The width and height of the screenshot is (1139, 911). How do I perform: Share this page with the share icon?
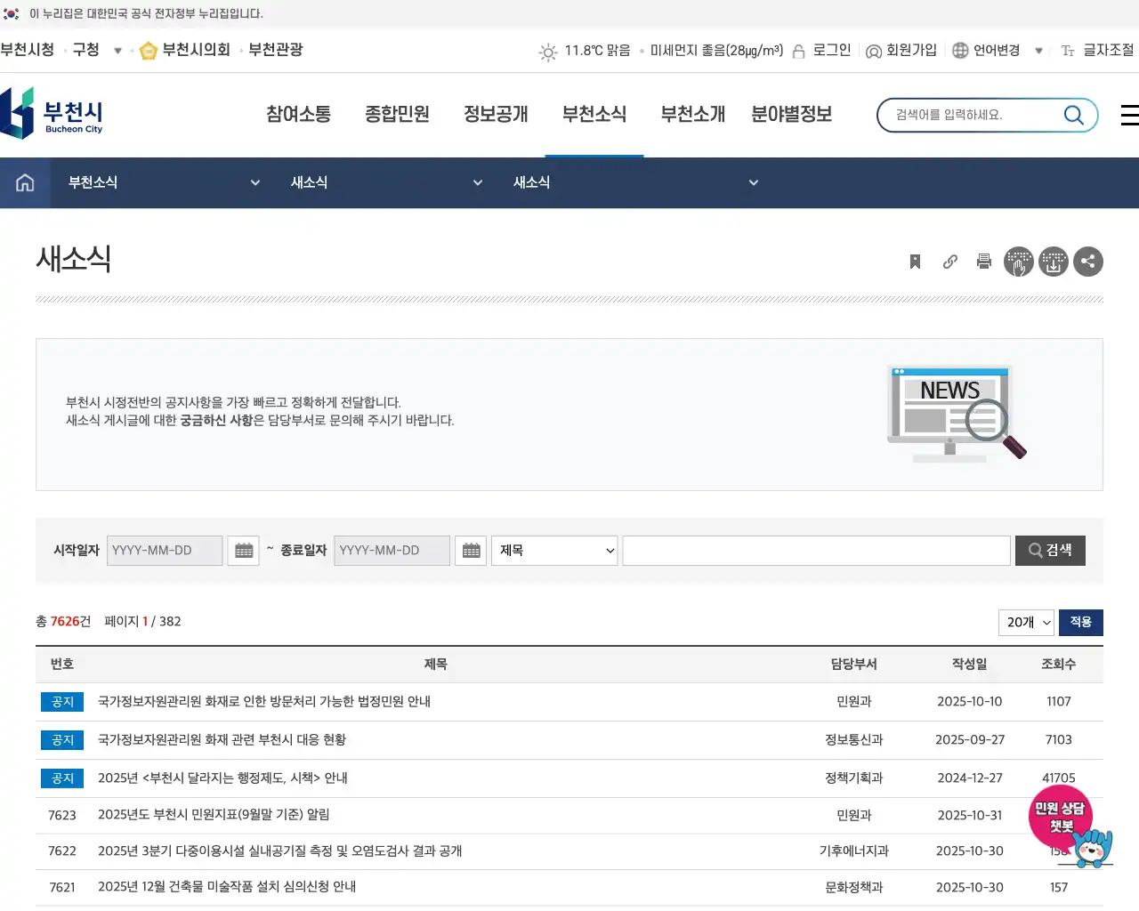[x=1088, y=261]
